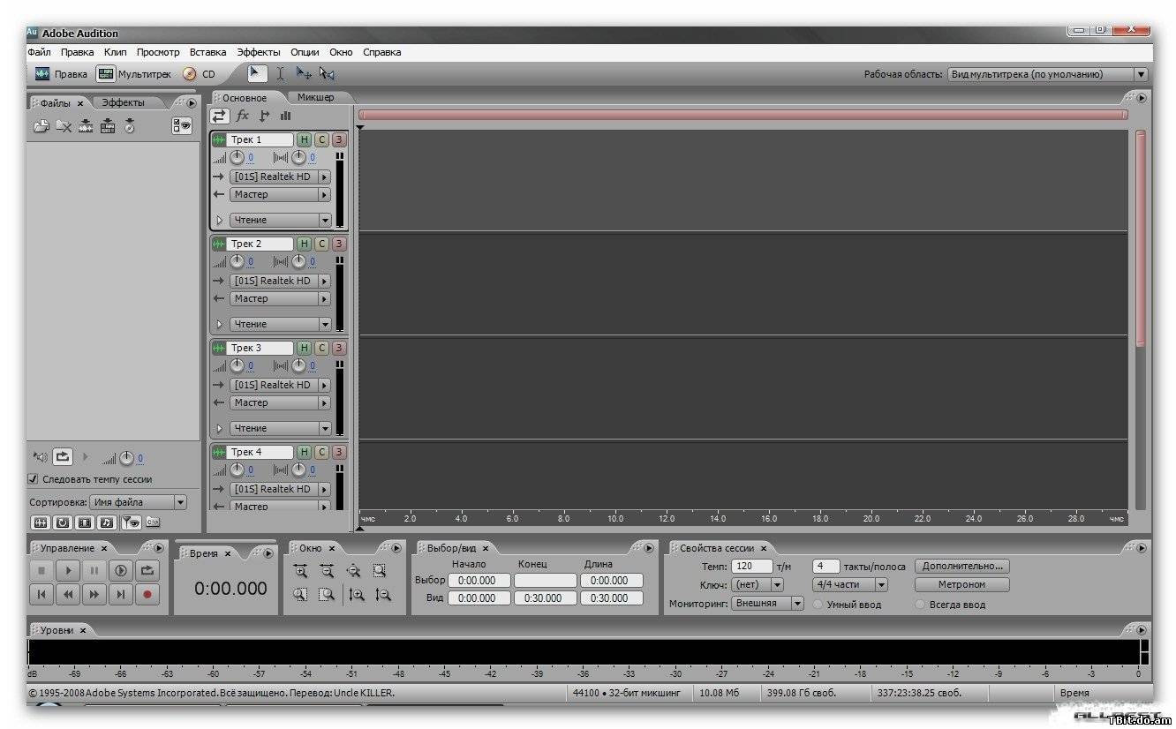
Task: Click the Record transport button
Action: click(147, 595)
